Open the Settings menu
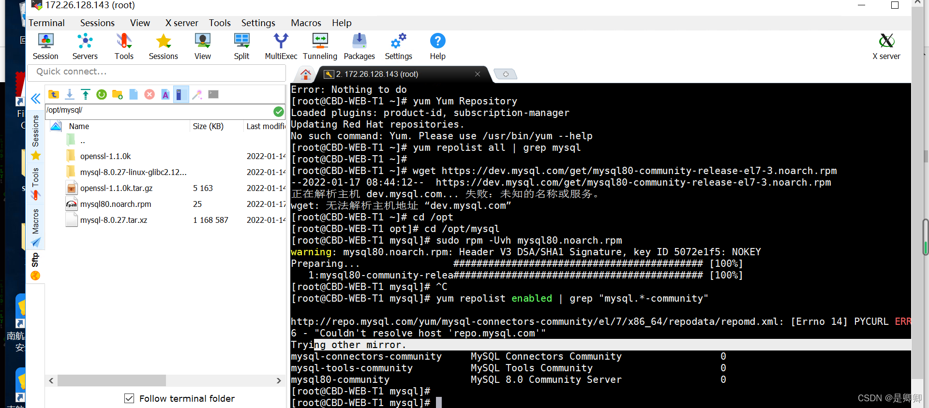The width and height of the screenshot is (929, 408). (258, 23)
